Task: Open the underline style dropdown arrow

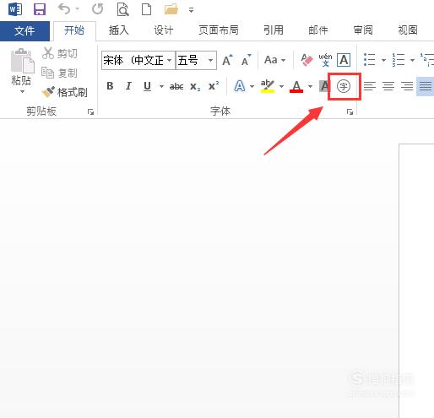Action: click(x=161, y=86)
